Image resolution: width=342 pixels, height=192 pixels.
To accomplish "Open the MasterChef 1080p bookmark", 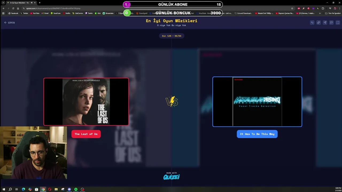I will pyautogui.click(x=264, y=13).
